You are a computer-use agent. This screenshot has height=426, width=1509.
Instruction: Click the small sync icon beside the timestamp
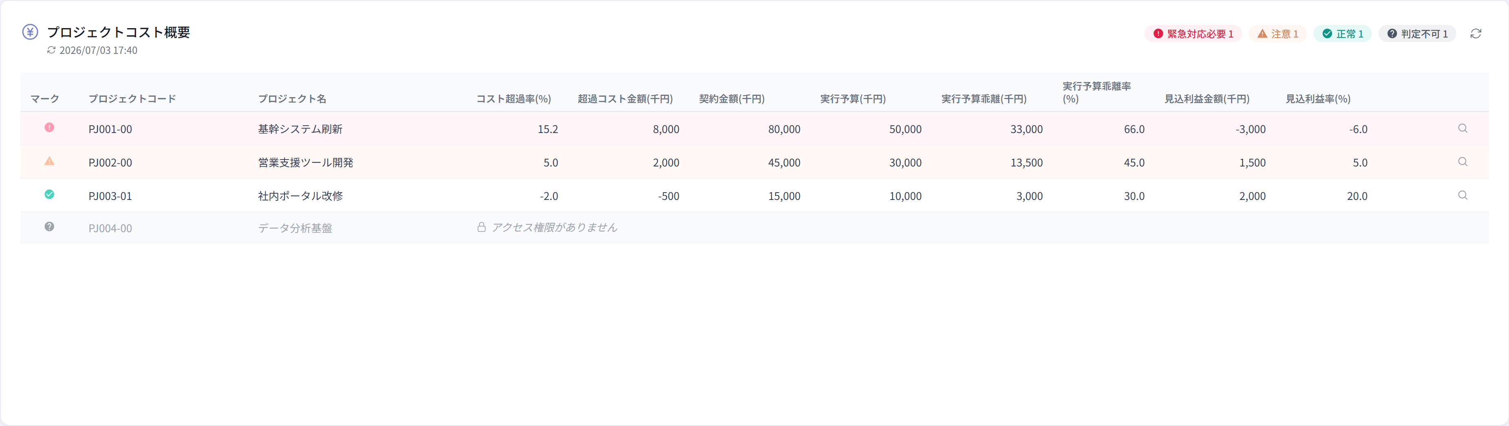51,50
